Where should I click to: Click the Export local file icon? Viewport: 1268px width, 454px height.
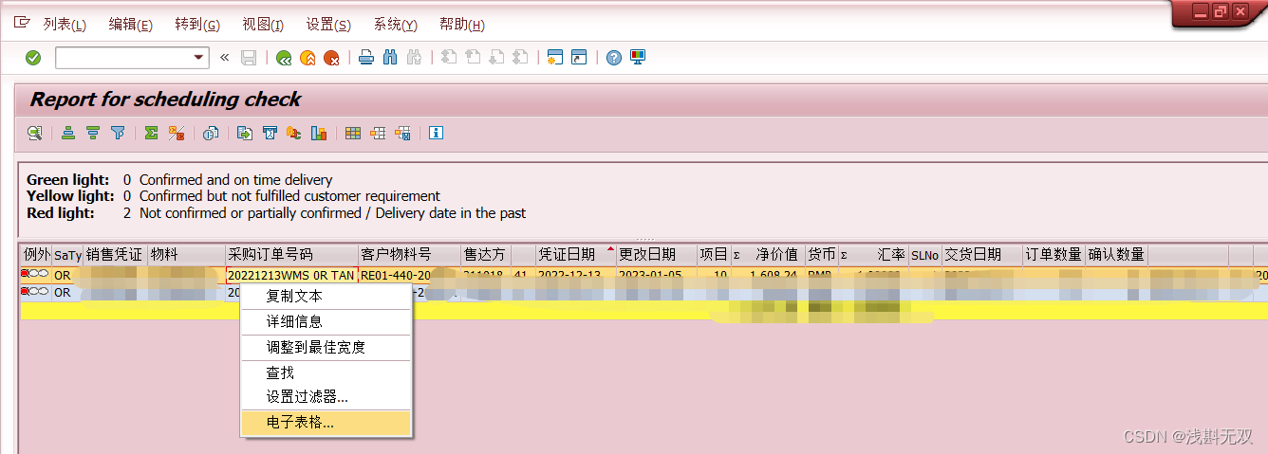coord(245,134)
